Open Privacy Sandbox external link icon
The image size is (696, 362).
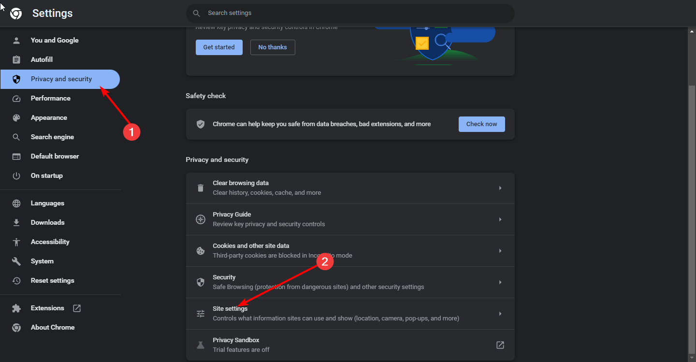[x=500, y=345]
